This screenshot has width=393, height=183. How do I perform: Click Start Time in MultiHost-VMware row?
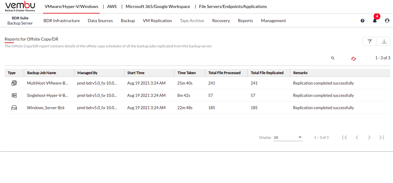[x=146, y=83]
